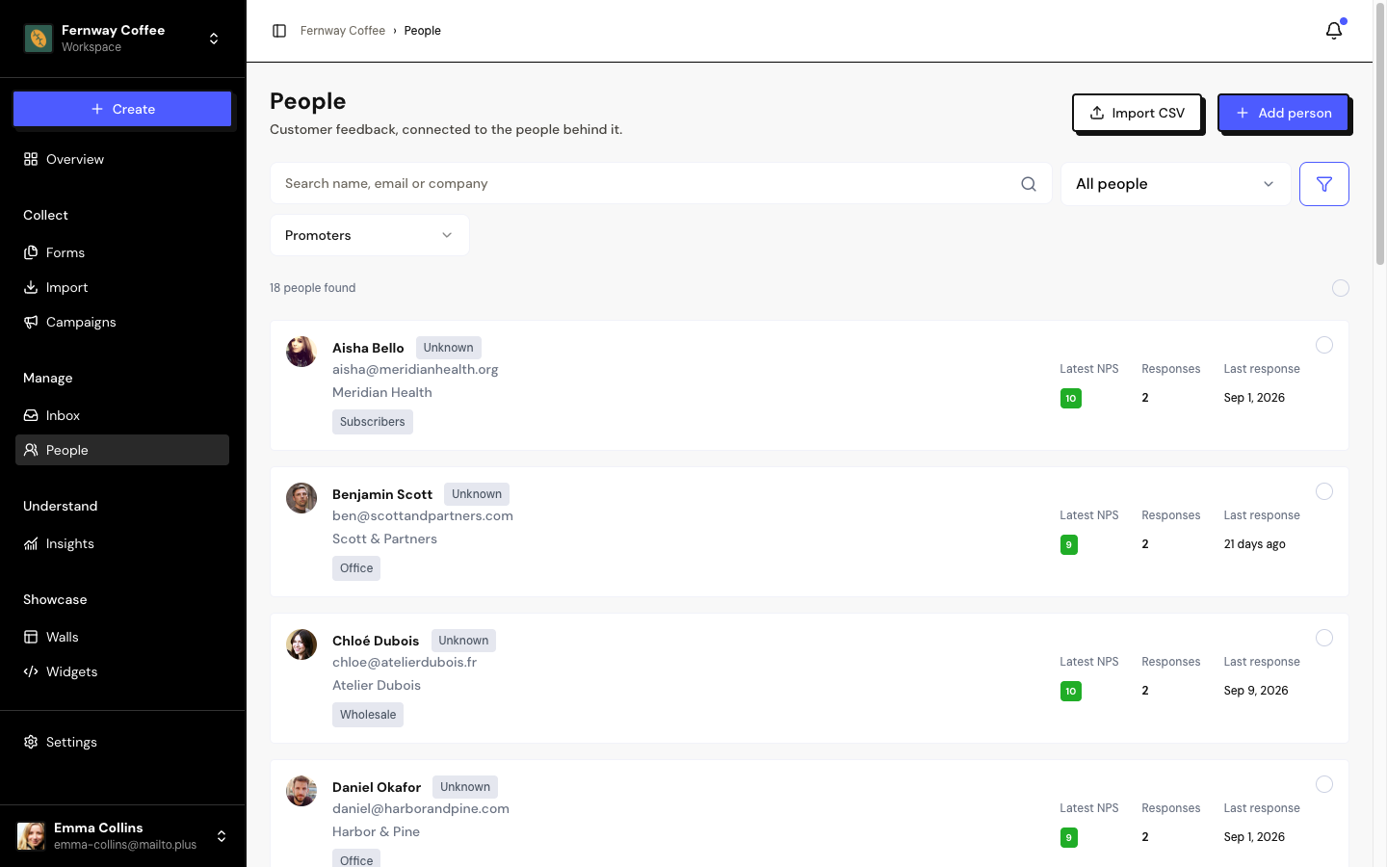
Task: Click Aisha Bello's Subscribers tag
Action: (373, 422)
